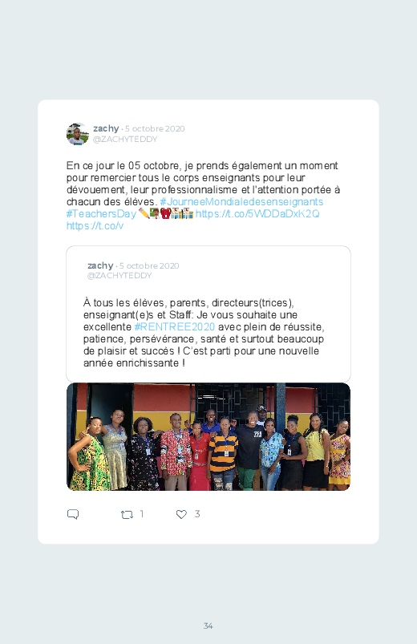Follow the https://t.co/5WDDaDxK2Q link
The width and height of the screenshot is (417, 644).
(257, 213)
